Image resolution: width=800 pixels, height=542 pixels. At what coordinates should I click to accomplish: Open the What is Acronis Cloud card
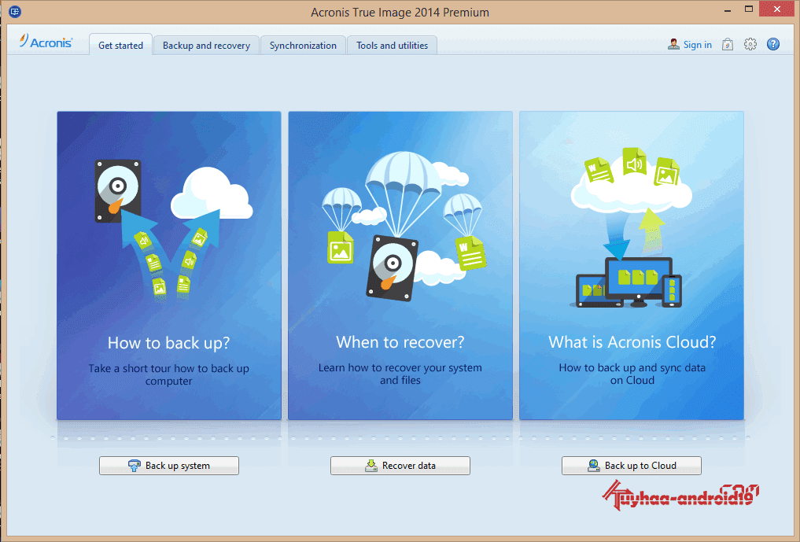(632, 265)
